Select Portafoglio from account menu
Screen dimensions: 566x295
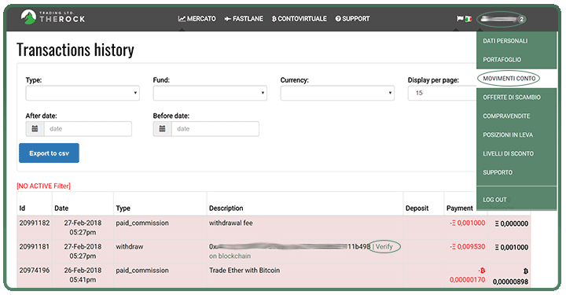coord(502,60)
